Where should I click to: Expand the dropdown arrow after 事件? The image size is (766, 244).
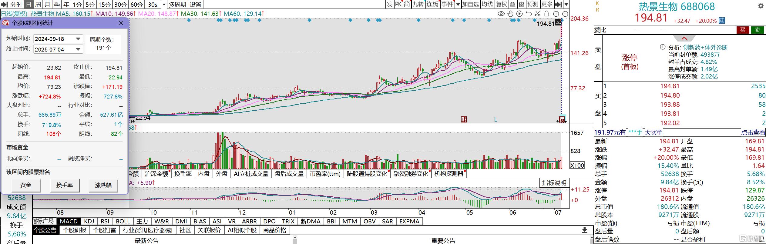click(458, 4)
